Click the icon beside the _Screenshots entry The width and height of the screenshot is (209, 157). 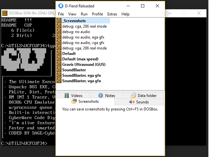(59, 21)
